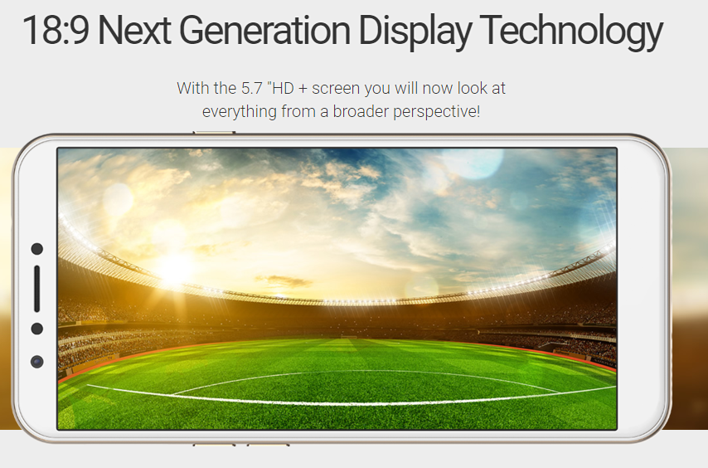Click the distant goal post on the field

[348, 337]
